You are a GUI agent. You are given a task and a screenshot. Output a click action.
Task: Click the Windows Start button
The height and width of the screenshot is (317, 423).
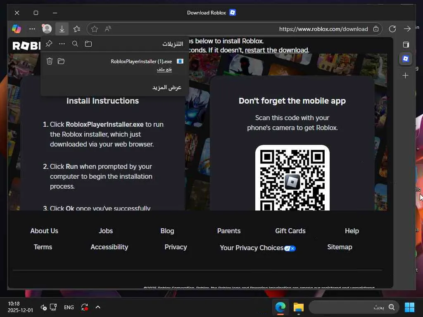[409, 307]
